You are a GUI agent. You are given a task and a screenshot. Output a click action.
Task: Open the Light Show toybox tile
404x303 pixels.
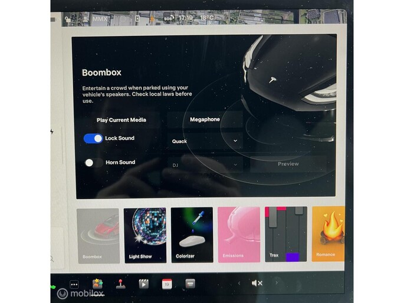coord(145,235)
